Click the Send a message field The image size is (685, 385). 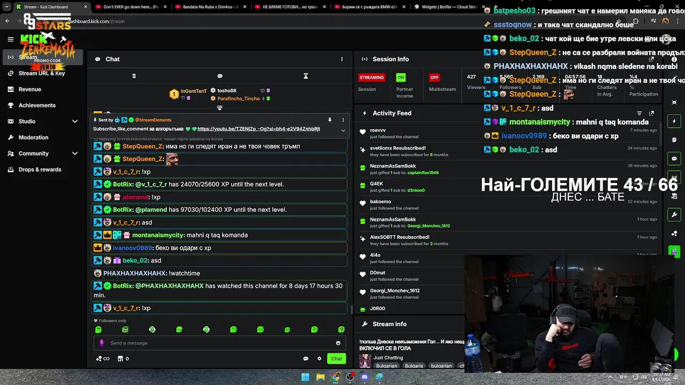pyautogui.click(x=220, y=343)
